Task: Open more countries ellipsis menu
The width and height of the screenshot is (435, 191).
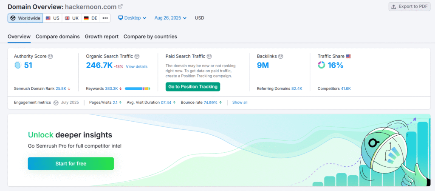Action: (105, 18)
